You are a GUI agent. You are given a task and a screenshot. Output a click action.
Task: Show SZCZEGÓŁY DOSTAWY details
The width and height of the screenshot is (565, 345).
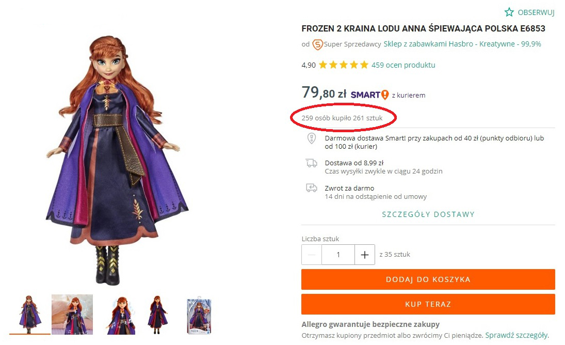point(428,214)
